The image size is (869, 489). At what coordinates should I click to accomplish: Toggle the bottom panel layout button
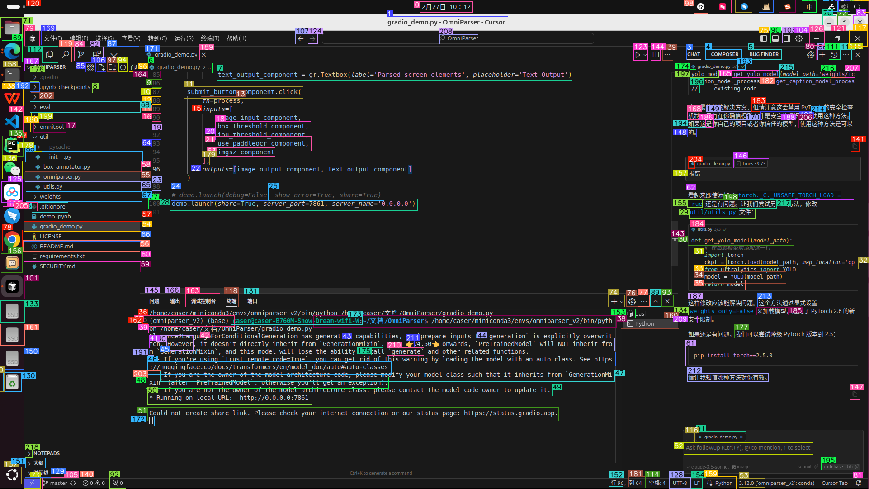pyautogui.click(x=775, y=39)
